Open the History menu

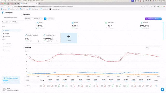point(19,1)
